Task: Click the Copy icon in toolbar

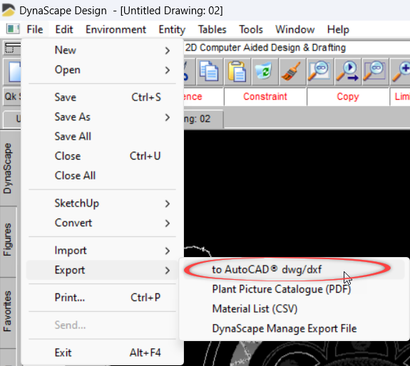Action: 209,71
